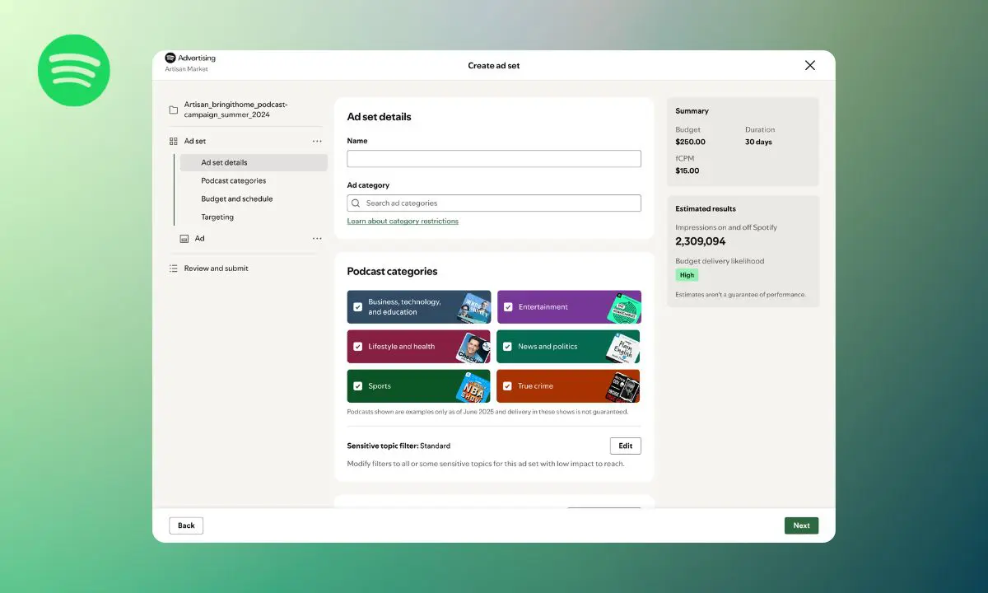
Task: Click the Estimates aren't a guarantee note
Action: (740, 294)
